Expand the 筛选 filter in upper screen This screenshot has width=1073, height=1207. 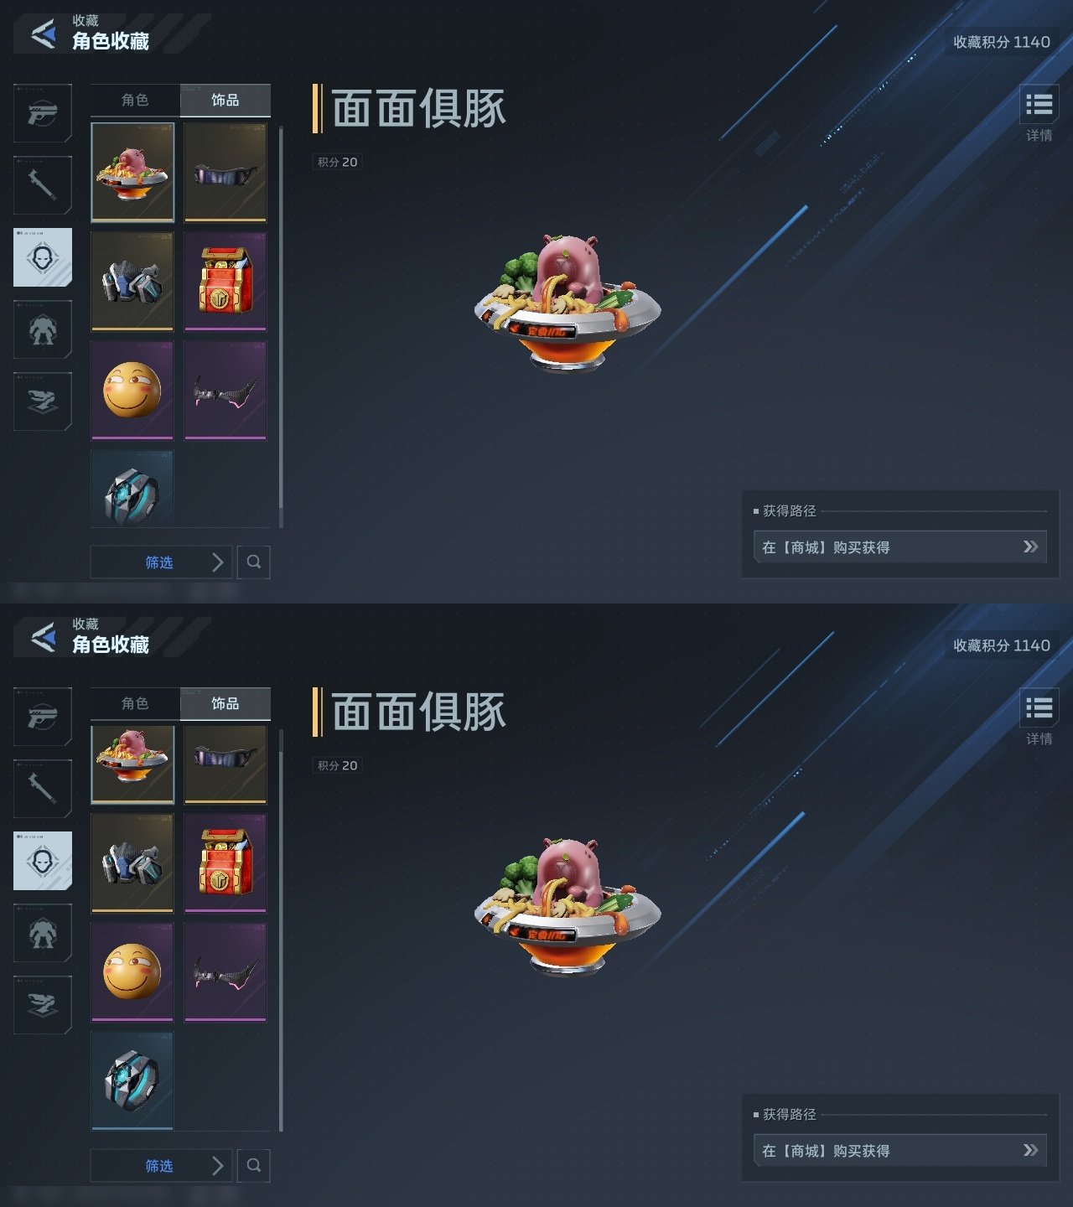160,562
